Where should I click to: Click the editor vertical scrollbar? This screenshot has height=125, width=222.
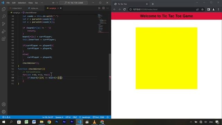110,72
